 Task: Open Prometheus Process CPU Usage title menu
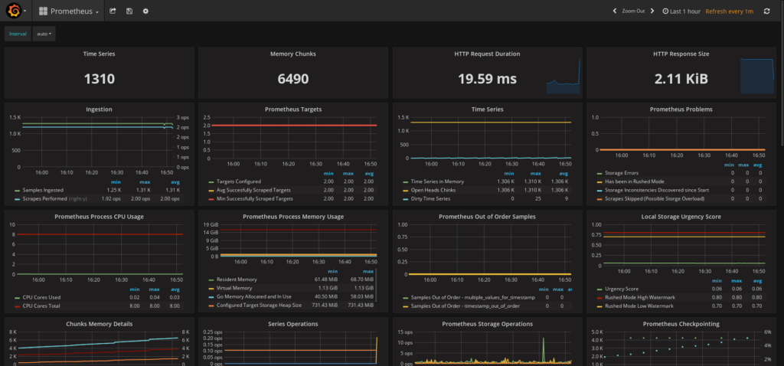coord(99,217)
